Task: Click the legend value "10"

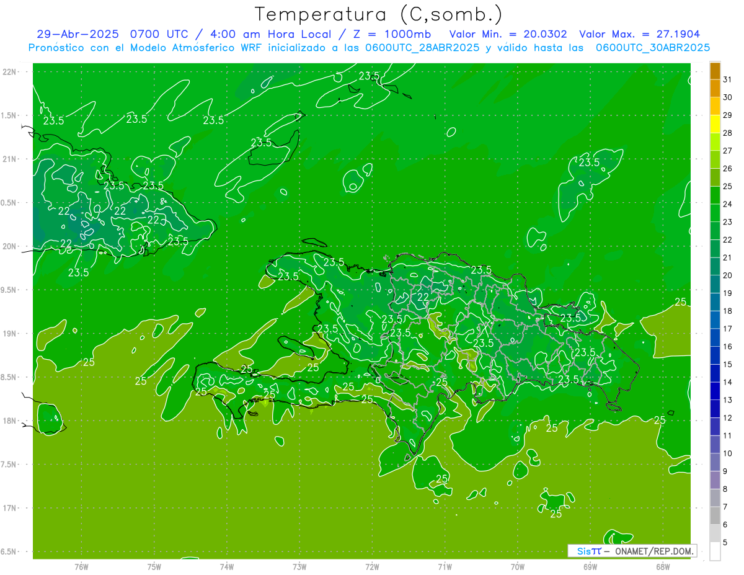Action: [727, 453]
